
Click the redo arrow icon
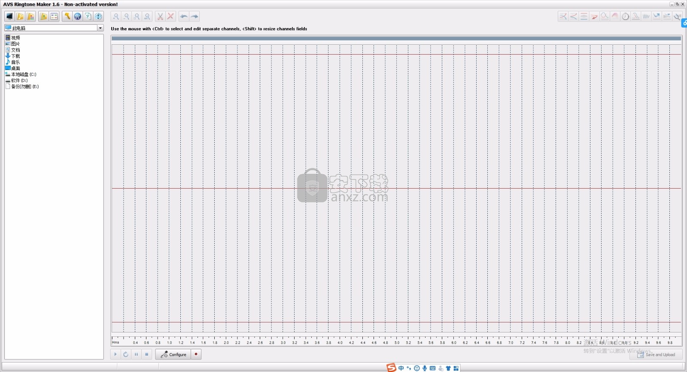pos(195,16)
